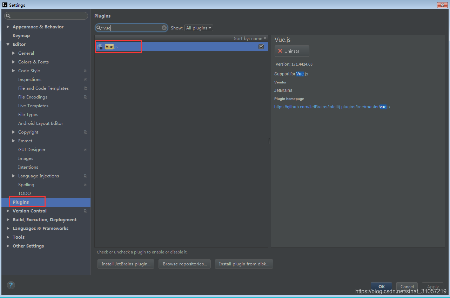Viewport: 450px width, 298px height.
Task: Click the Vue.js plugin icon in the list
Action: [100, 47]
